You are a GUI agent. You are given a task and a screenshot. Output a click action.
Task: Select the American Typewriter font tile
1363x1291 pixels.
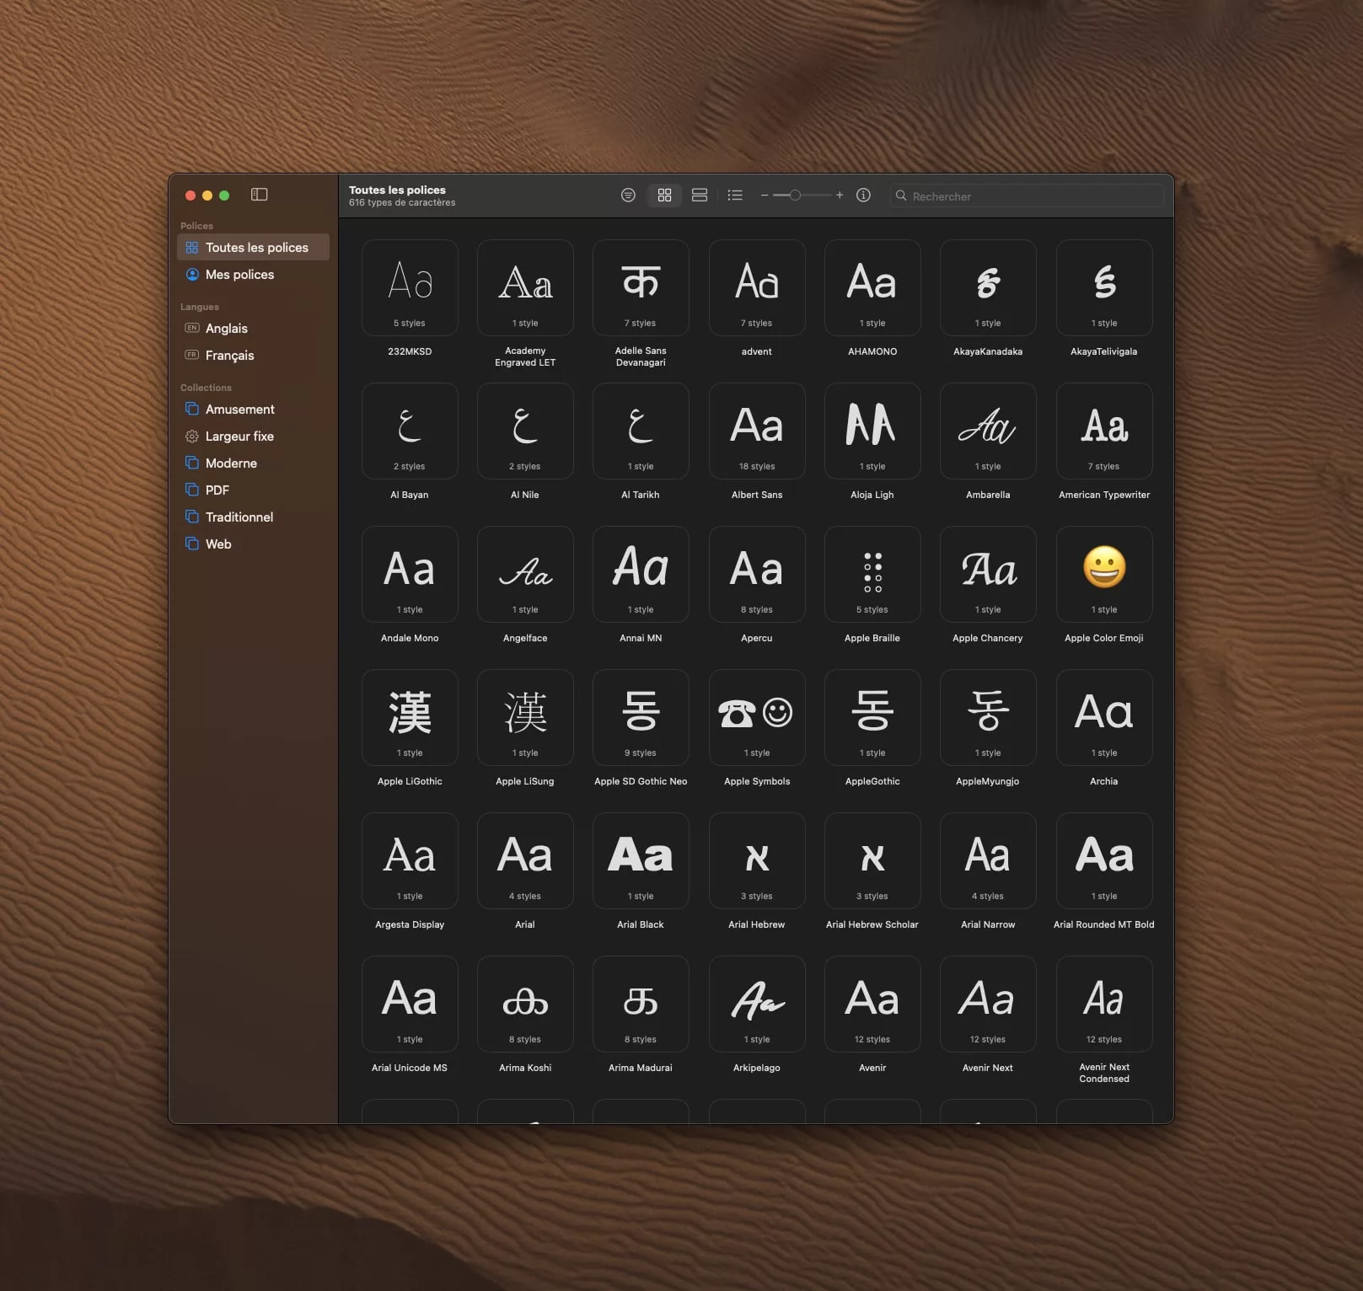coord(1104,431)
